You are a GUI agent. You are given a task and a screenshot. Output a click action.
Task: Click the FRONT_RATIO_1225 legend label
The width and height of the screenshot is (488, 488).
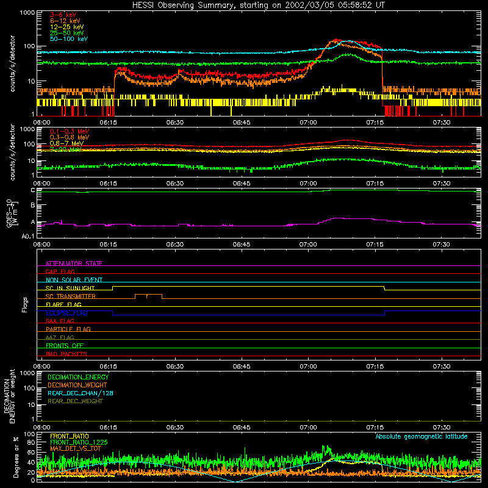click(79, 442)
